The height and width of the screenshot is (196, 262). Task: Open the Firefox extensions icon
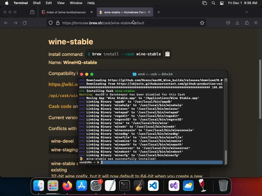pos(247,23)
